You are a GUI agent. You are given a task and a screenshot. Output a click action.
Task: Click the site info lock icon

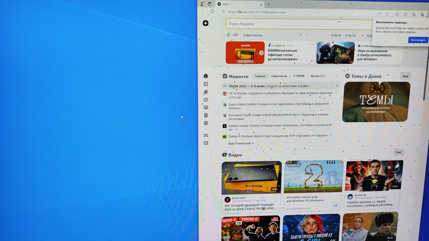(x=223, y=12)
